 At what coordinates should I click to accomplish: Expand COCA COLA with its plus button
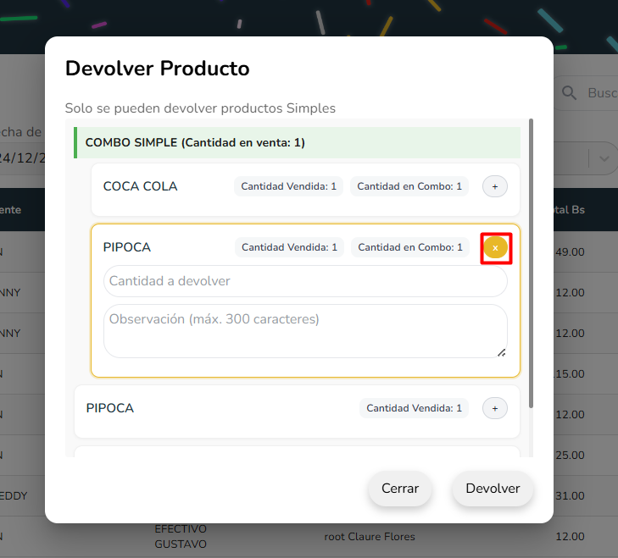coord(495,186)
